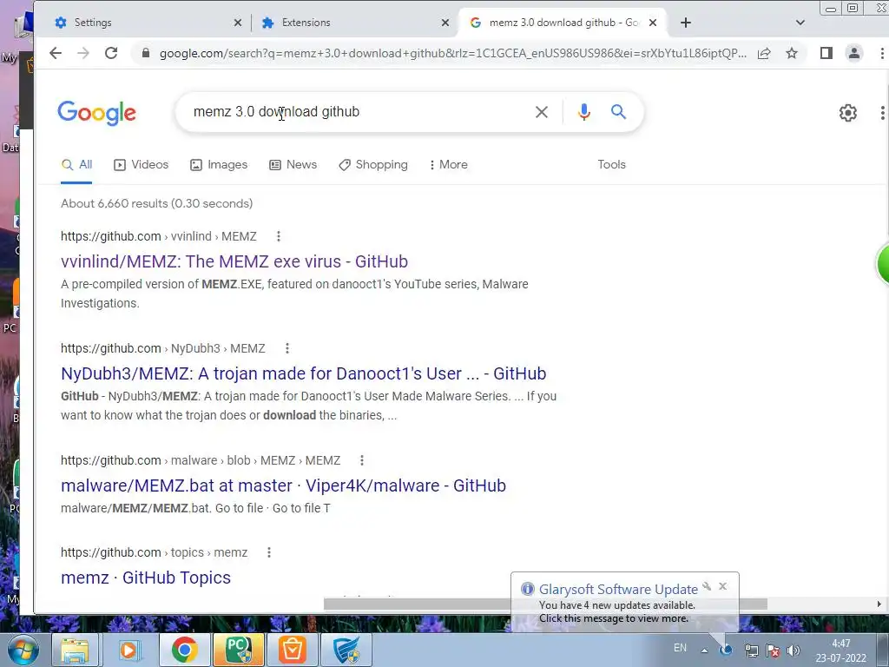Open the orange shopping bag taskbar icon
The height and width of the screenshot is (667, 889).
293,650
